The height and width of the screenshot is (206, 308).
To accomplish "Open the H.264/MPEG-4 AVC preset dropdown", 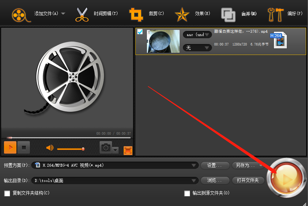I will tap(115, 165).
